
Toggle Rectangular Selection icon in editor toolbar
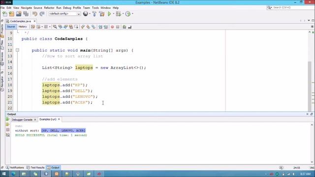tap(76, 27)
